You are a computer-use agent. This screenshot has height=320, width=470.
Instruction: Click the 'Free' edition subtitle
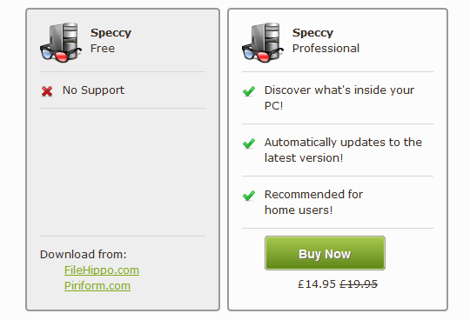pyautogui.click(x=103, y=48)
